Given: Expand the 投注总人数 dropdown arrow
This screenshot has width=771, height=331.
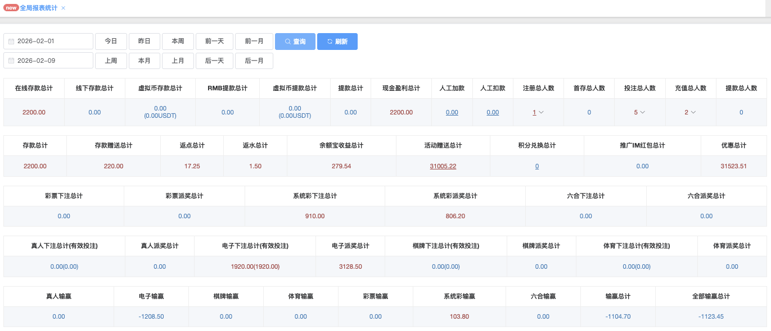Looking at the screenshot, I should (x=642, y=112).
